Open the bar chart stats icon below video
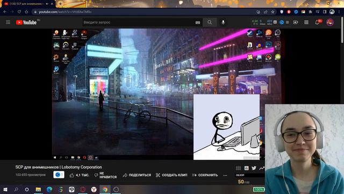 [x=246, y=168]
